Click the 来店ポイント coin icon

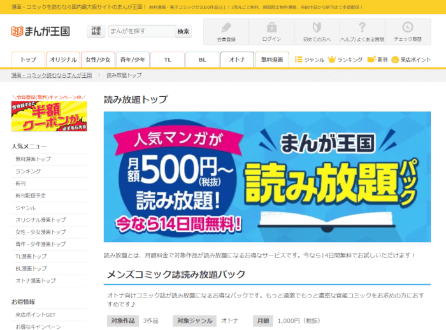click(395, 60)
